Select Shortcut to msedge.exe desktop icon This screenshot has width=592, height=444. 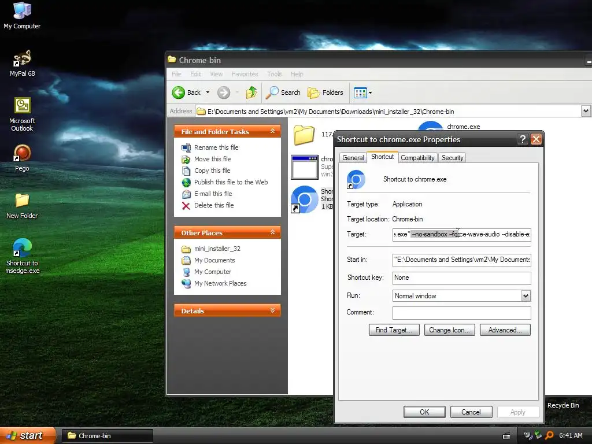22,256
